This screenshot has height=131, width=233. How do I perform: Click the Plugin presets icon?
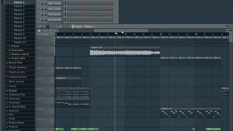point(7,72)
